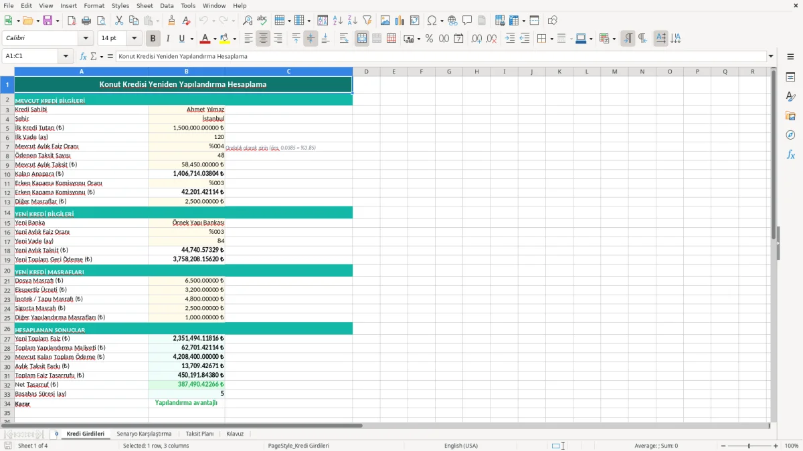The image size is (803, 451).
Task: Toggle Print Preview icon
Action: click(101, 21)
